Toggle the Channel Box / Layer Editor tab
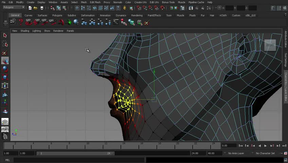288x163 pixels. [x=286, y=87]
